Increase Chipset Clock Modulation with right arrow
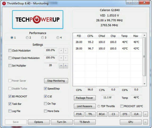This screenshot has height=128, width=152. click(66, 58)
